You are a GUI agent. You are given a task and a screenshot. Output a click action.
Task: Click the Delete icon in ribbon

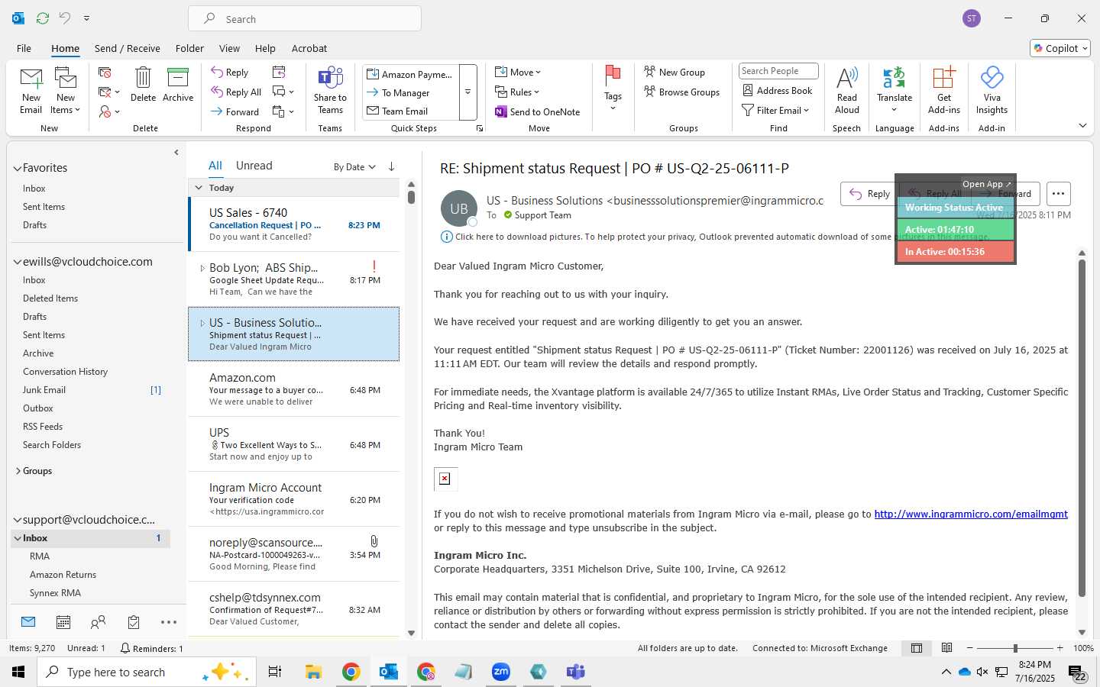tap(143, 84)
